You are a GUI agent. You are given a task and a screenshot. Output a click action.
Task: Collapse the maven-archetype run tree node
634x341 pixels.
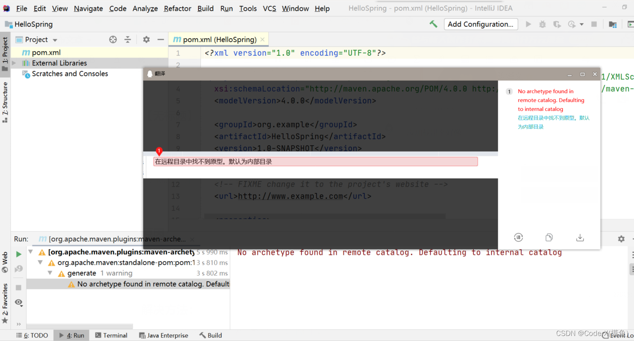30,252
